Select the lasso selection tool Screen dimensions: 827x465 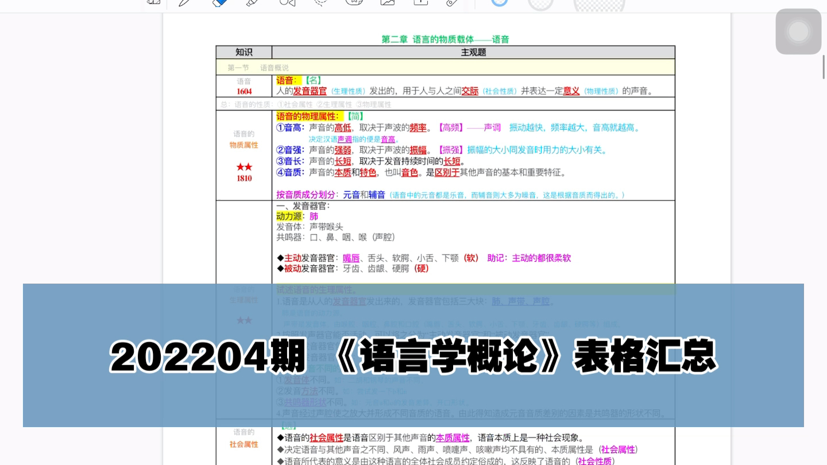click(x=321, y=2)
